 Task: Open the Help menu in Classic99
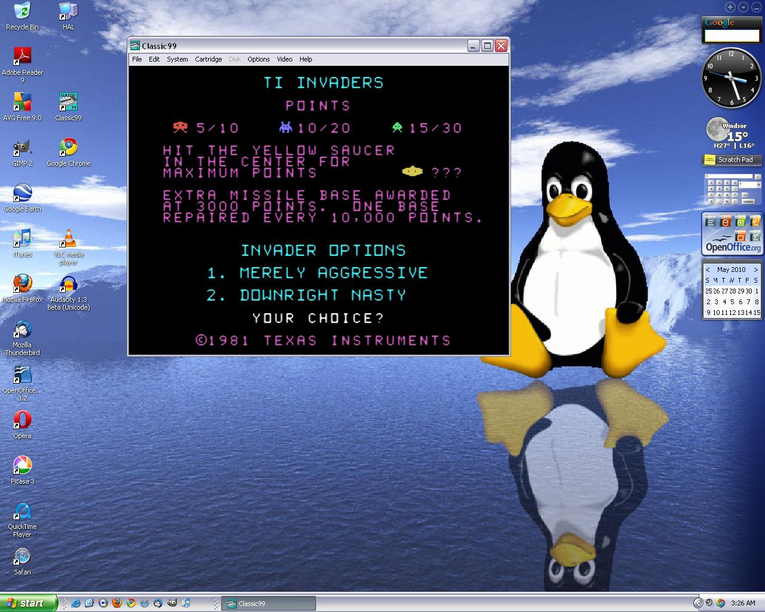pyautogui.click(x=306, y=59)
